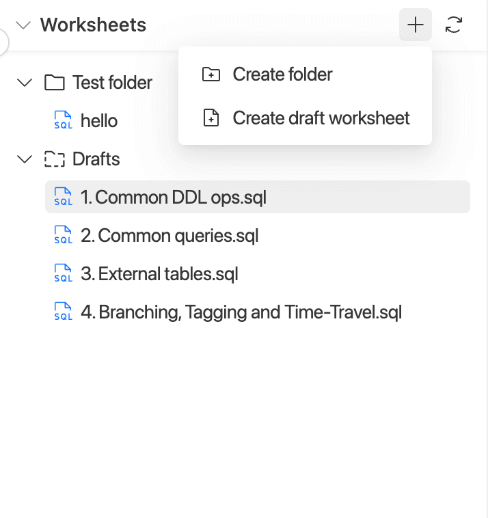Click the SQL icon of Common DDL ops
The width and height of the screenshot is (488, 518).
click(63, 197)
